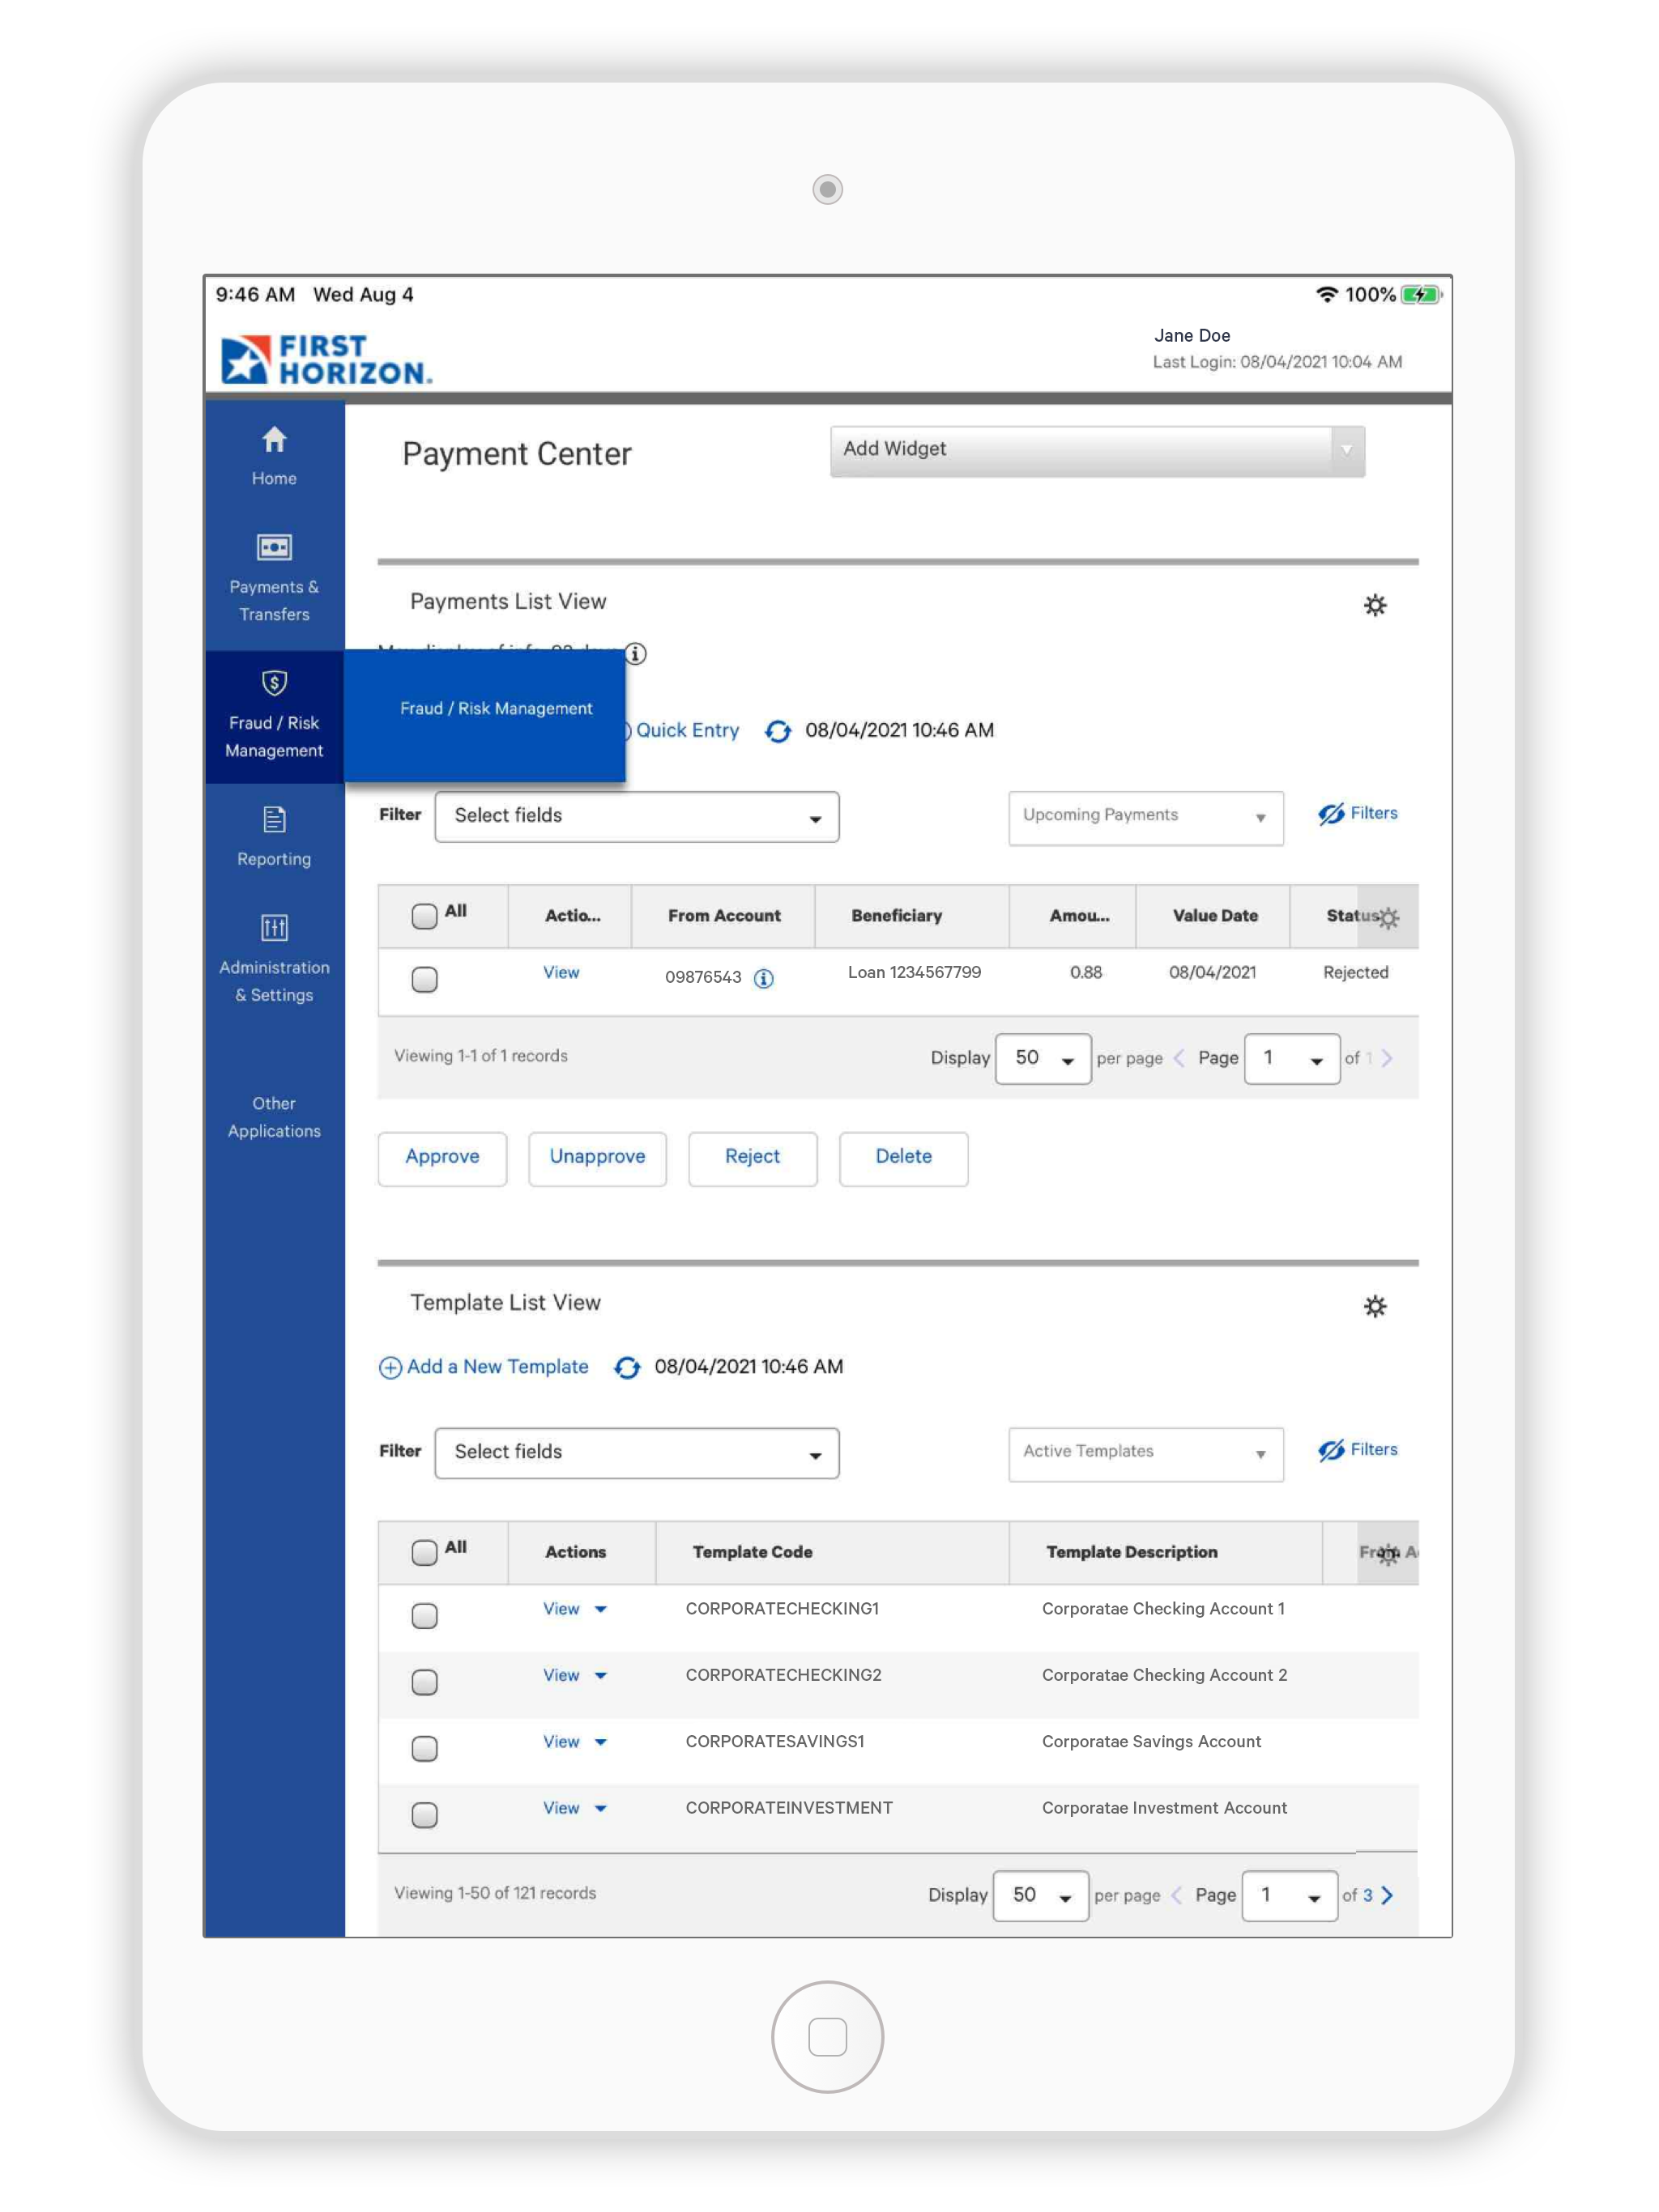Open Active Templates view dropdown

[x=1145, y=1453]
